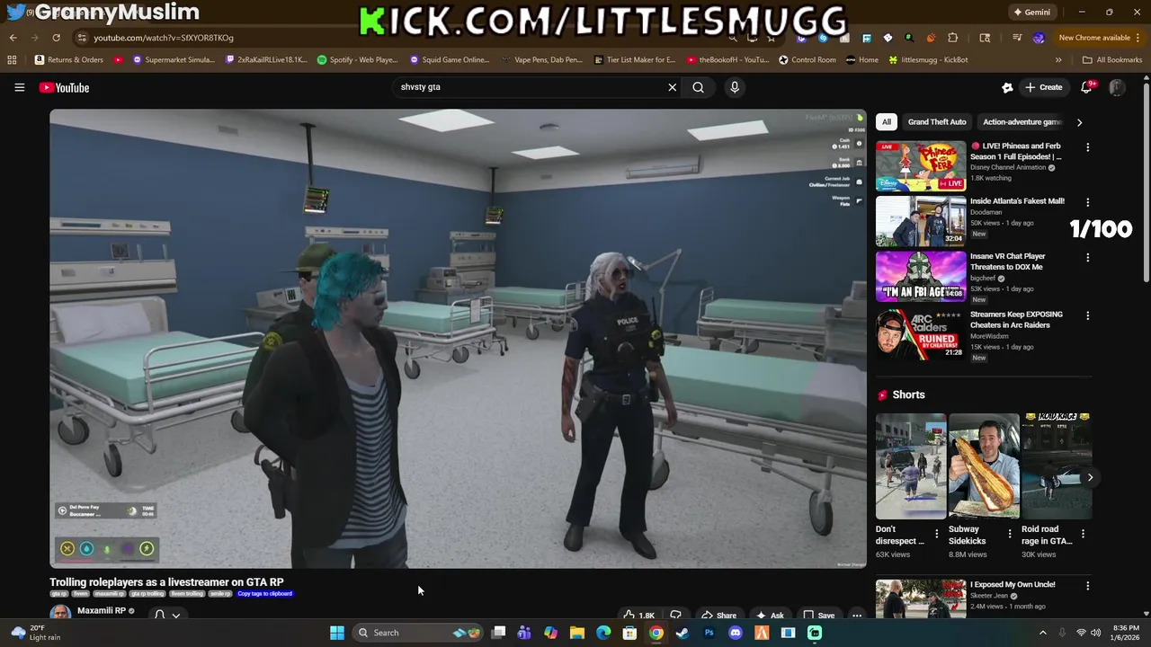Open the Subway Sidekicks short
This screenshot has height=647, width=1151.
coord(984,466)
